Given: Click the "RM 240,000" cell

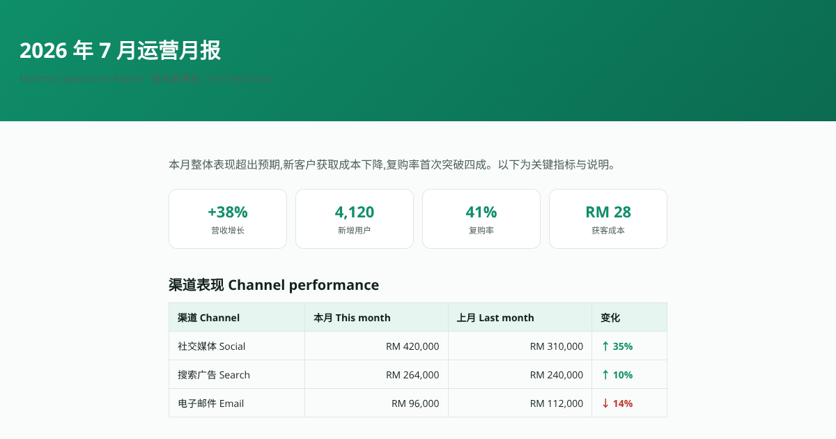Looking at the screenshot, I should pos(520,375).
